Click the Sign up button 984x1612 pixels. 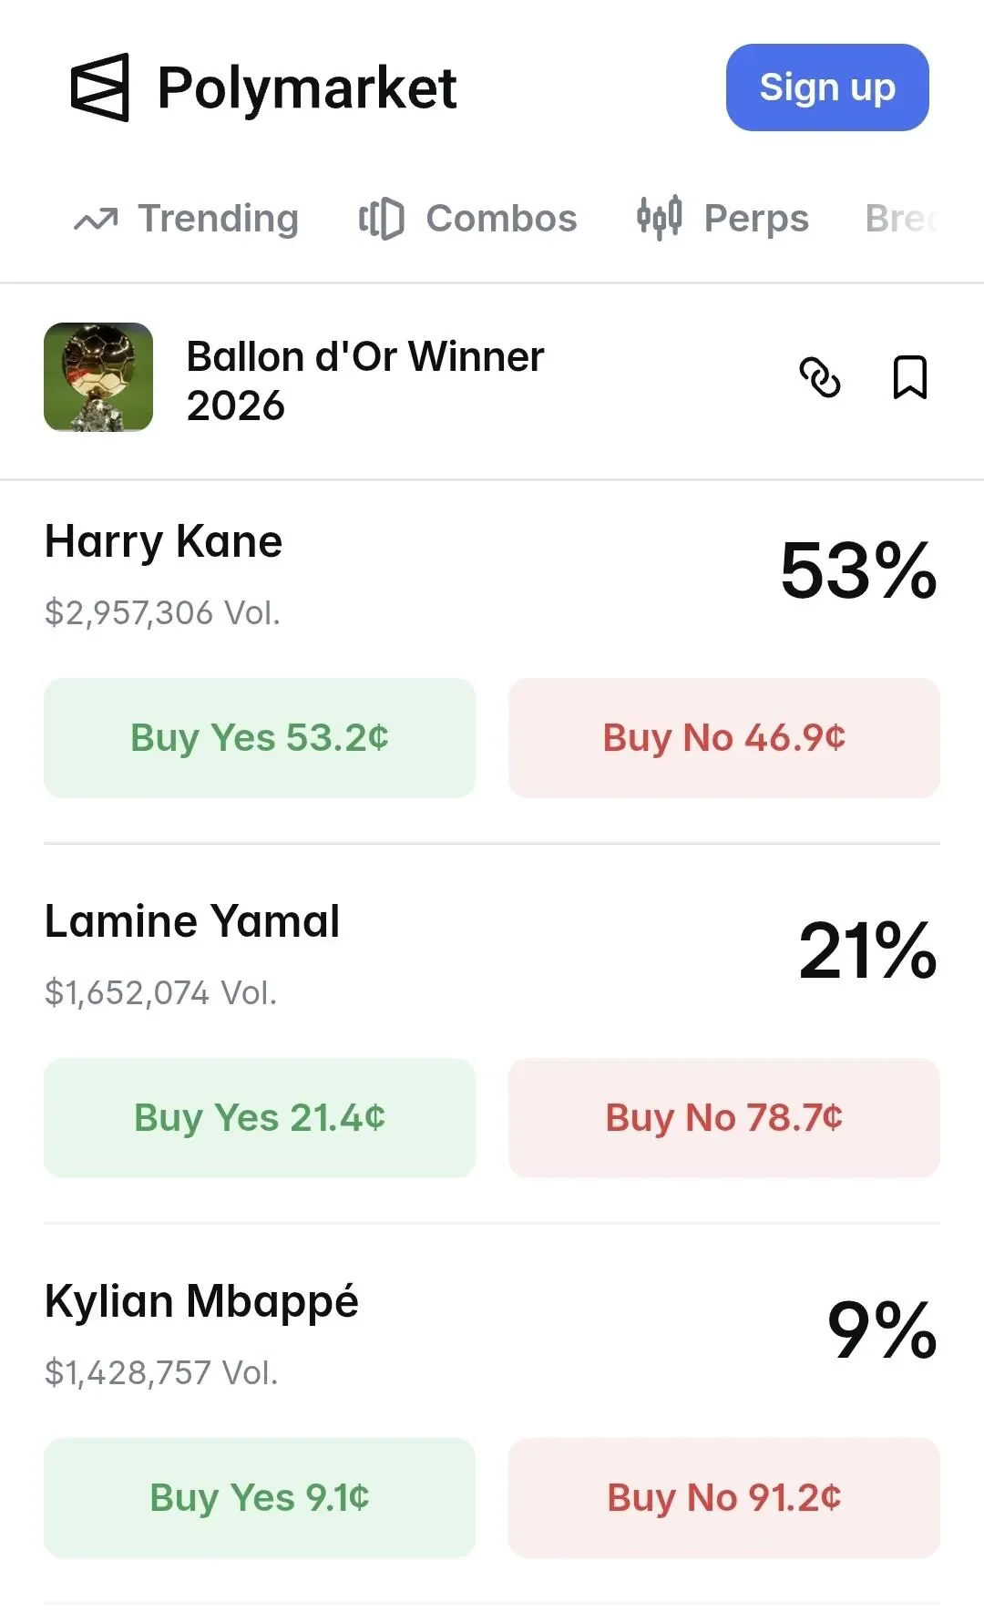[827, 87]
